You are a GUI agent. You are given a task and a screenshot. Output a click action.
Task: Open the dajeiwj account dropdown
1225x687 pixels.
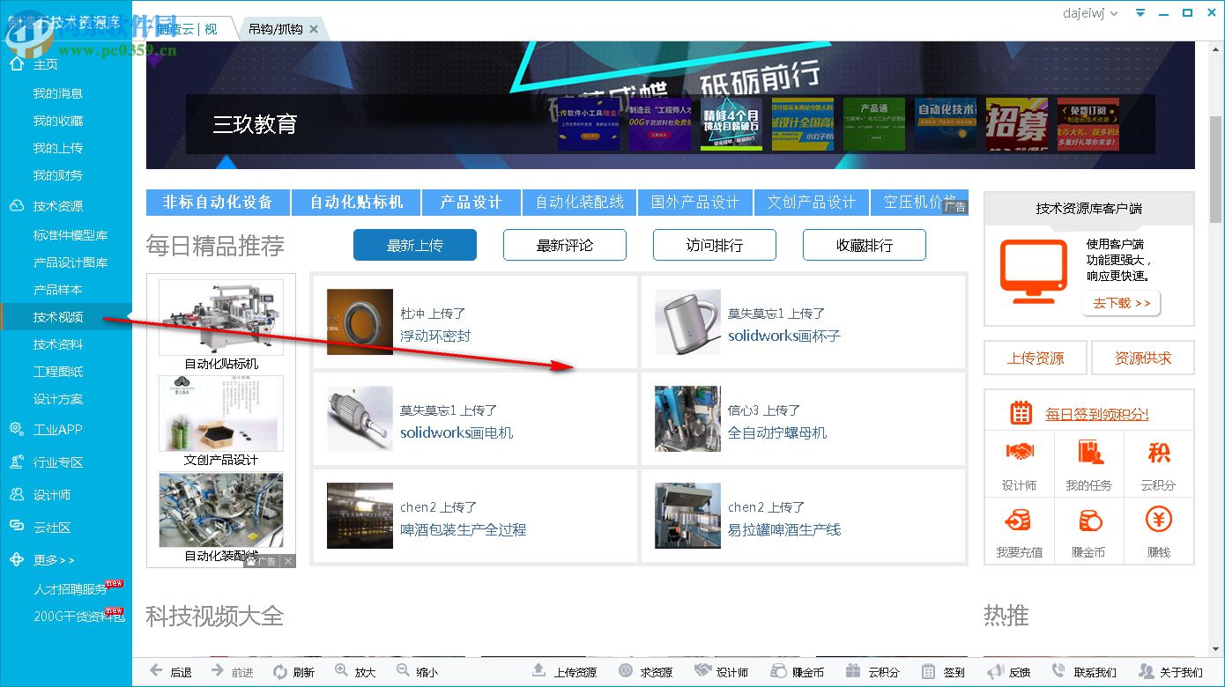point(1090,13)
